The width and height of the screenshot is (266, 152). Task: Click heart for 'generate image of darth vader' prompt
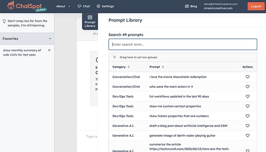click(247, 135)
